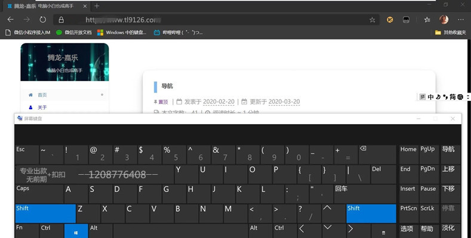Image resolution: width=471 pixels, height=238 pixels.
Task: Refresh the page with reload icon
Action: click(43, 20)
